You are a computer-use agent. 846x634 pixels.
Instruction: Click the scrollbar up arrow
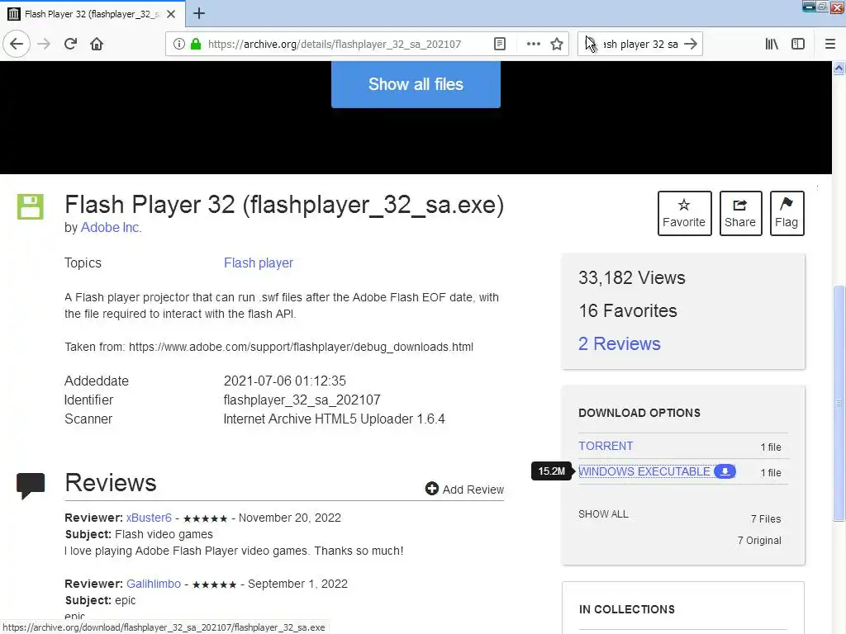(x=839, y=69)
